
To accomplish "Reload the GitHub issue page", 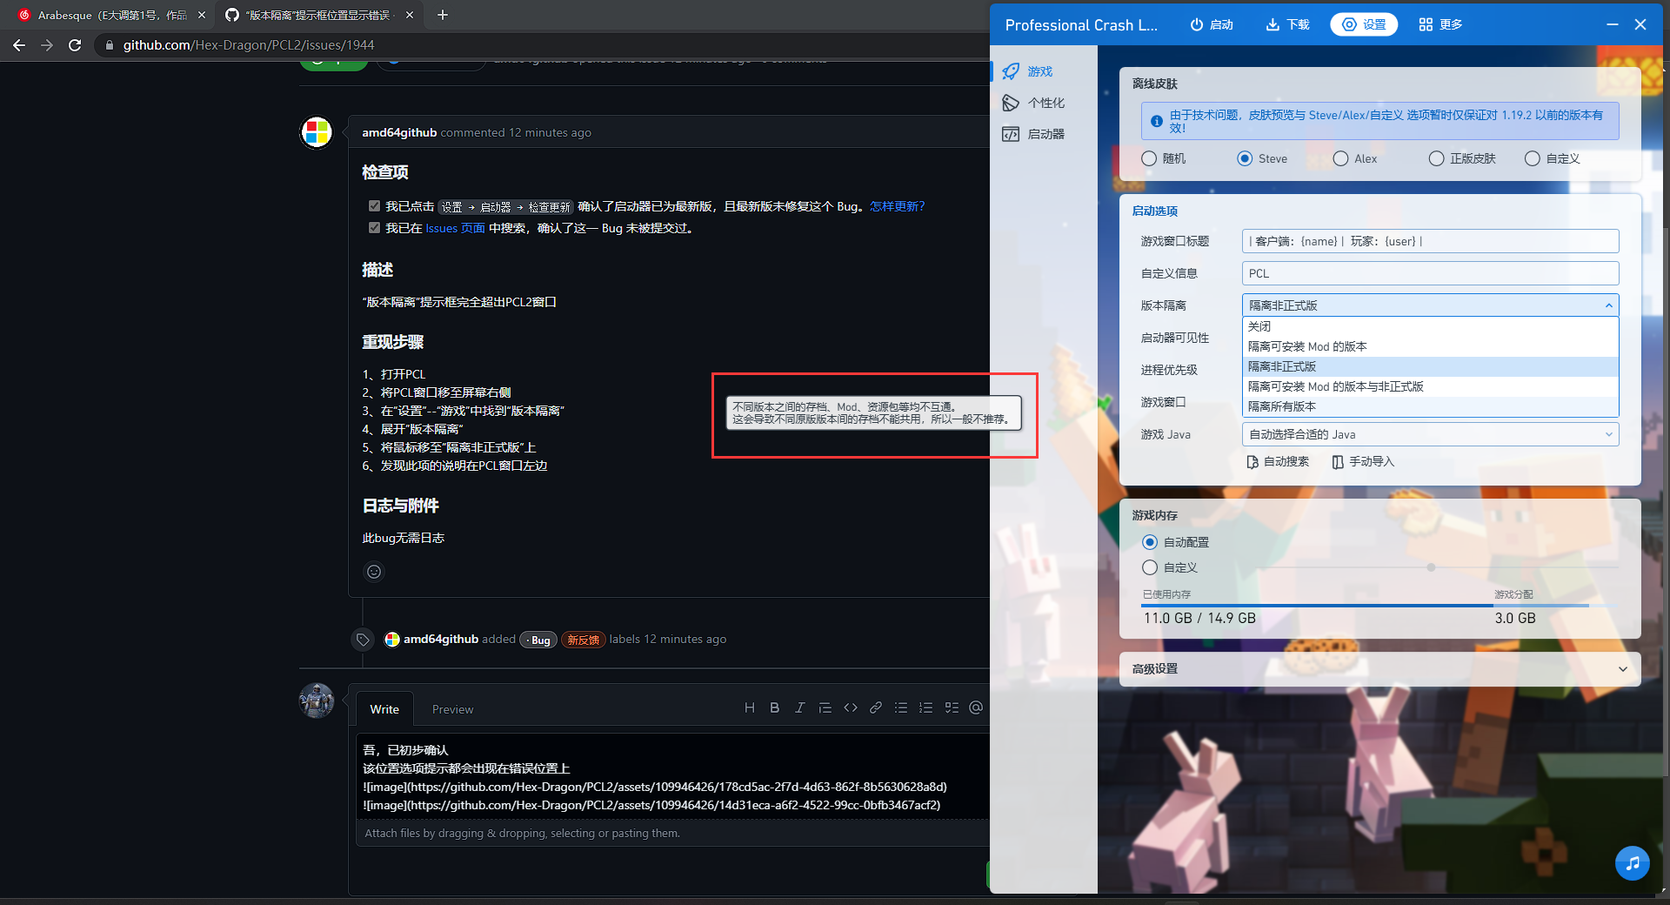I will (x=75, y=44).
